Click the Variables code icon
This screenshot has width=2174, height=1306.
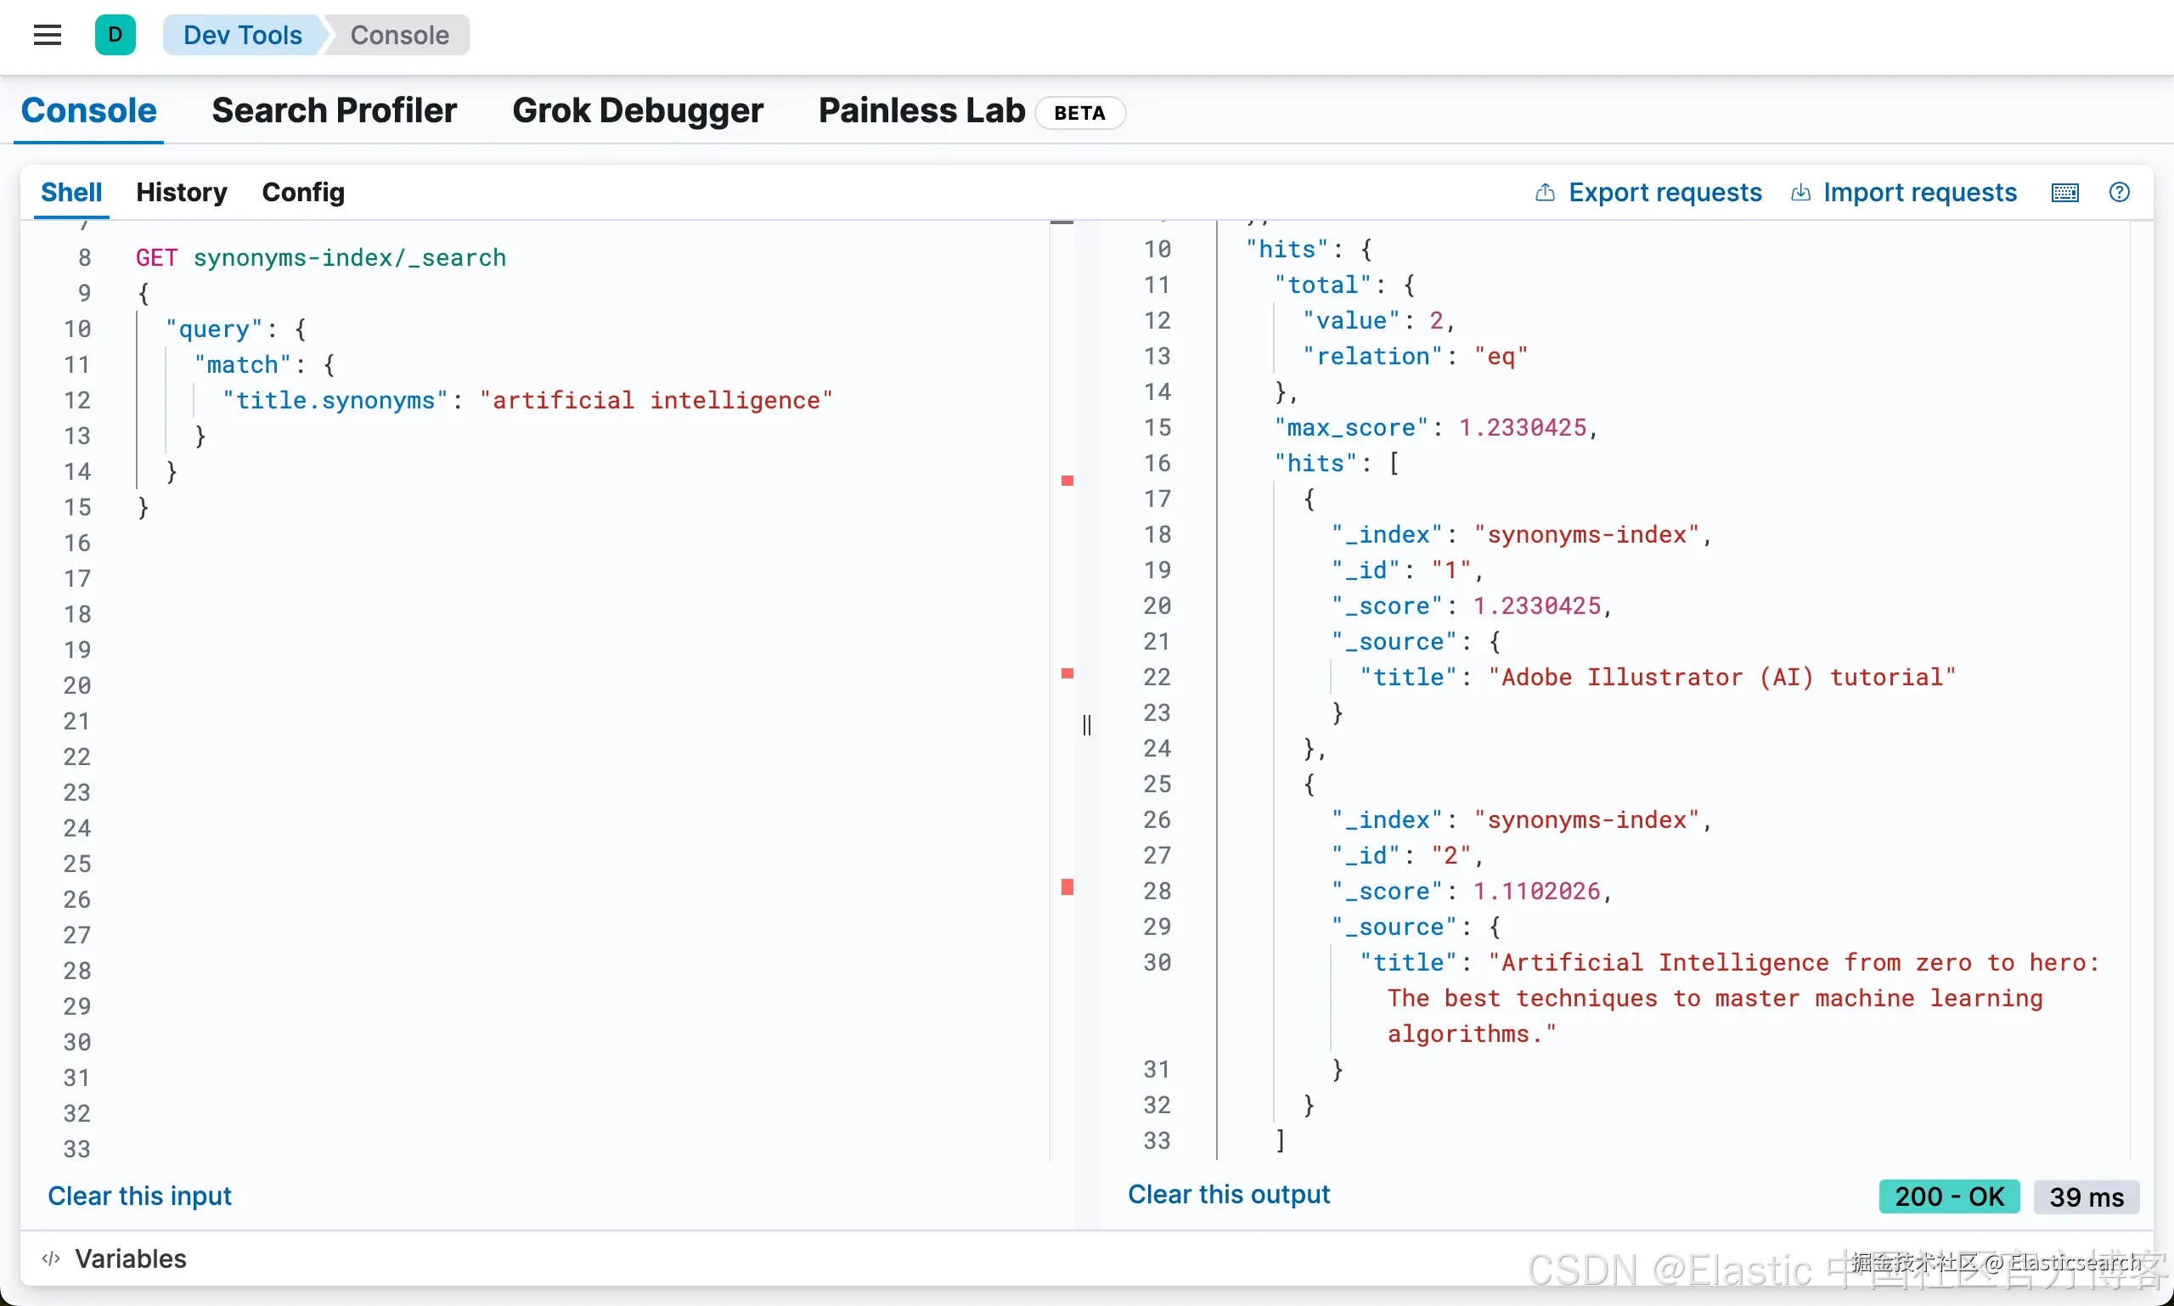pos(51,1258)
